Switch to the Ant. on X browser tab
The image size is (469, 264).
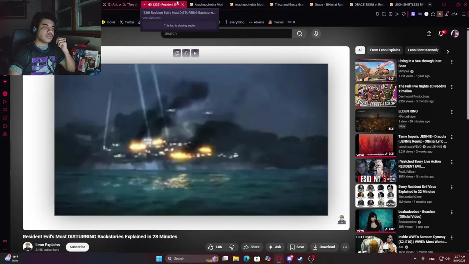click(120, 4)
